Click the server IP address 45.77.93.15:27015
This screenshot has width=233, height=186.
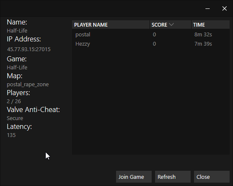29,49
